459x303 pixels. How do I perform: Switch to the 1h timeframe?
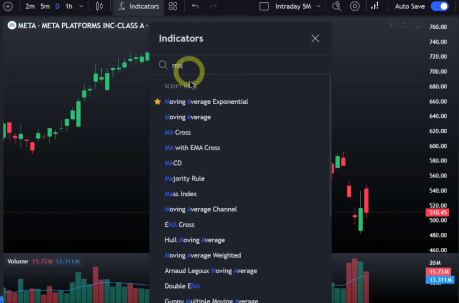[x=69, y=6]
